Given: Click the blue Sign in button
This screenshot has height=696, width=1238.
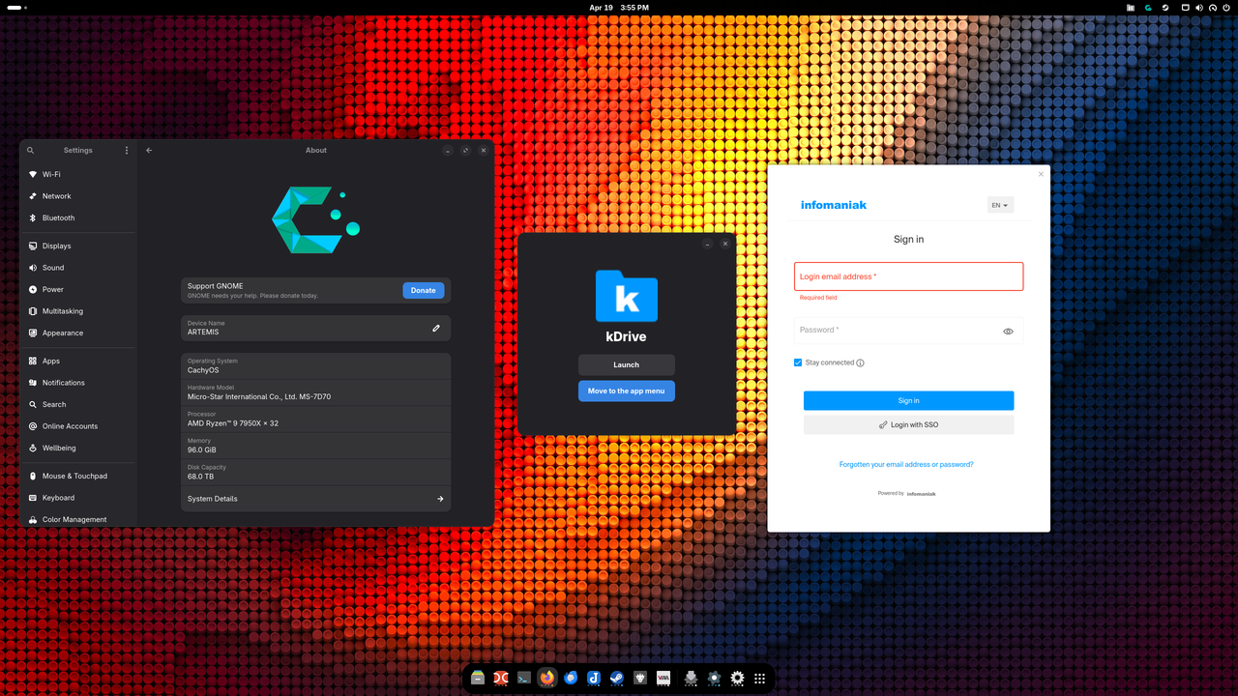Looking at the screenshot, I should click(x=908, y=400).
